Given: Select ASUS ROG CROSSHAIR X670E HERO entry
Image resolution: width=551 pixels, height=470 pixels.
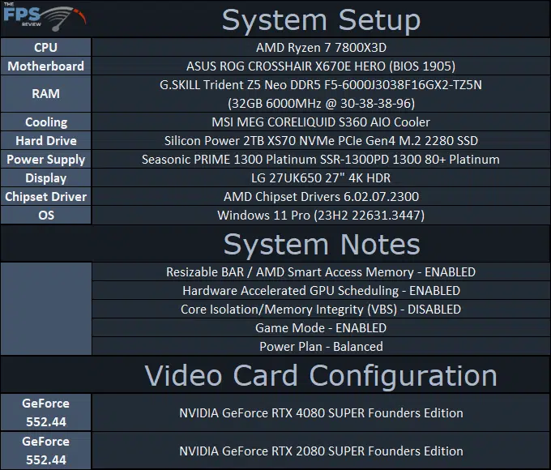Looking at the screenshot, I should [321, 66].
